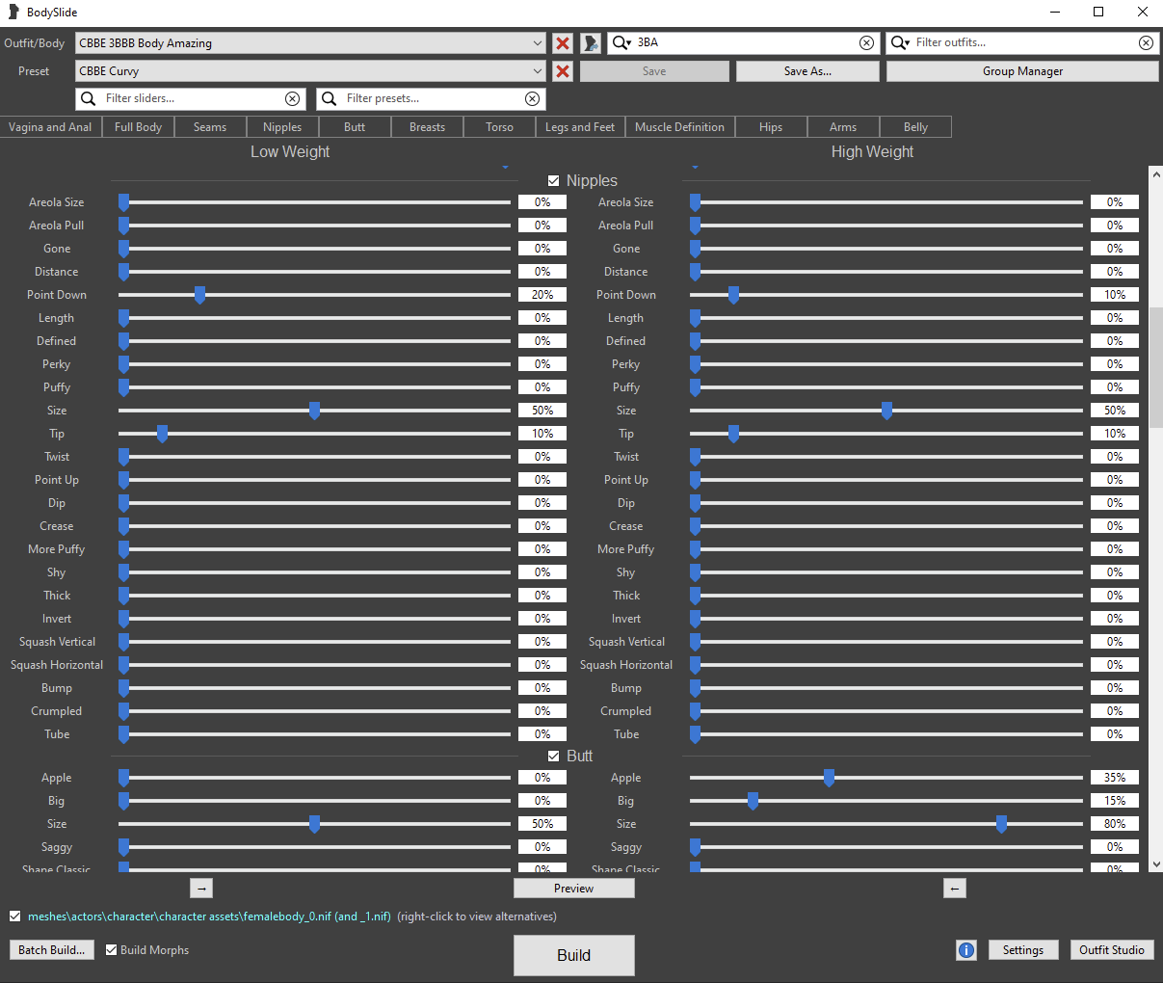The width and height of the screenshot is (1163, 983).
Task: Open the Muscle Definition tab
Action: coord(679,127)
